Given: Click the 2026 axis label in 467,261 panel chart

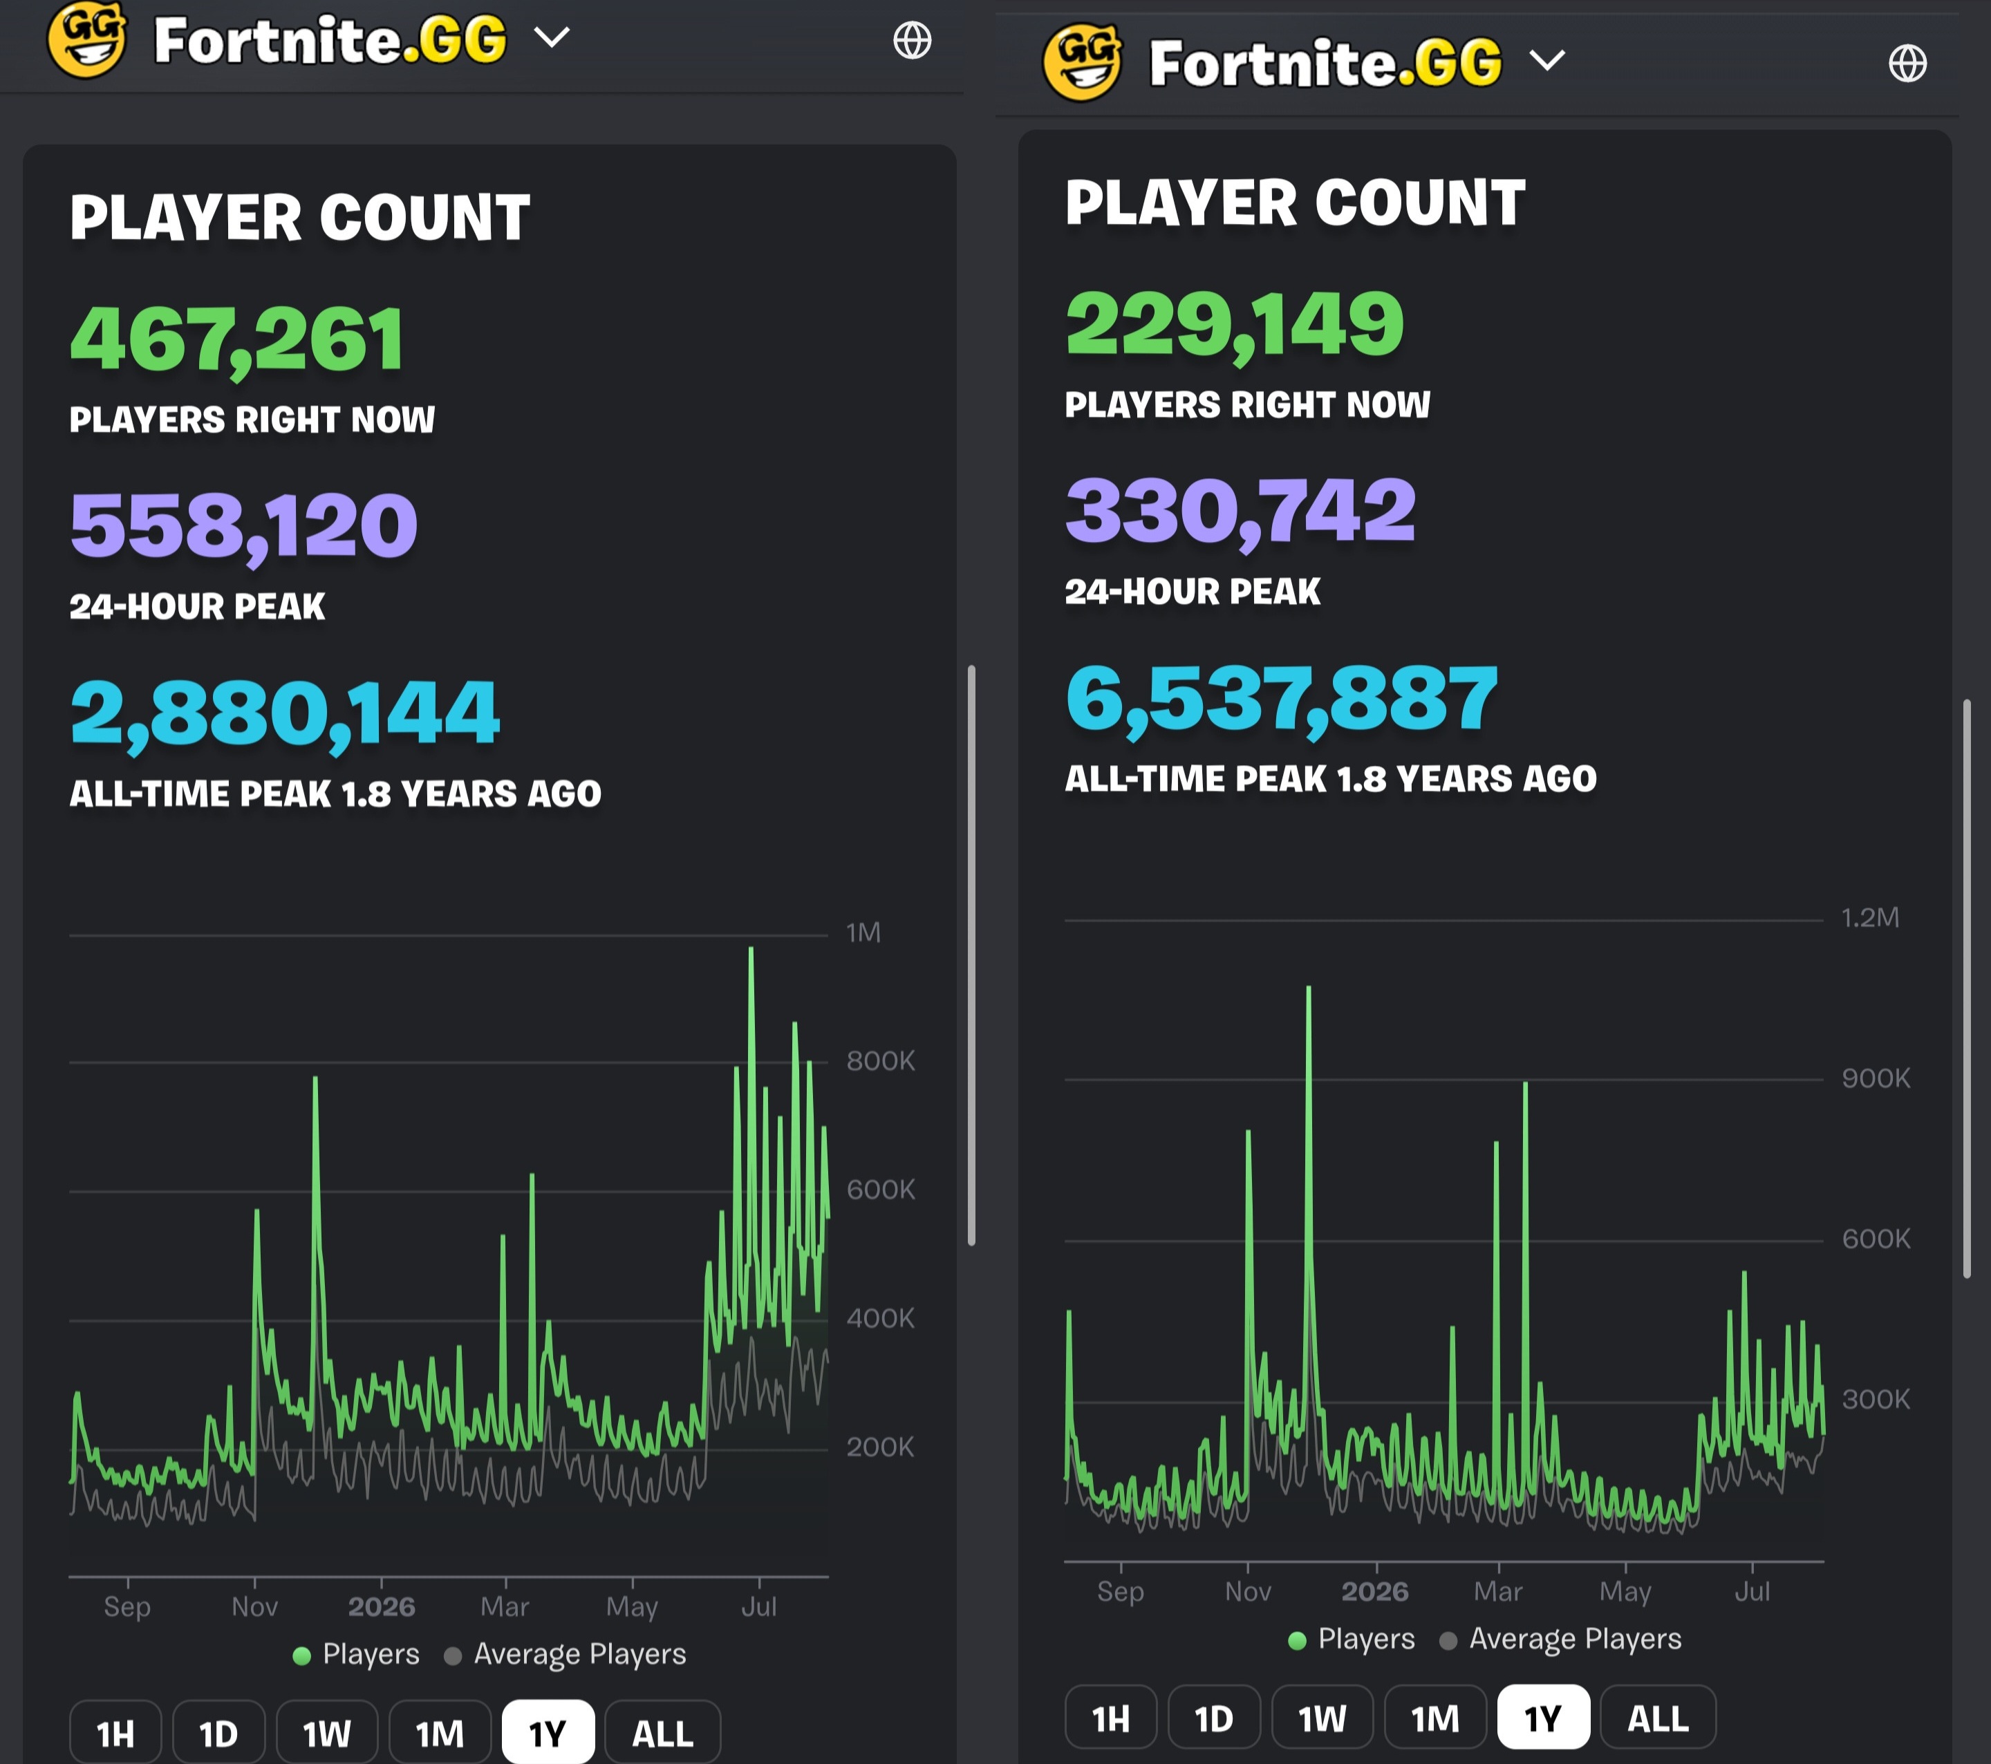Looking at the screenshot, I should click(x=382, y=1606).
